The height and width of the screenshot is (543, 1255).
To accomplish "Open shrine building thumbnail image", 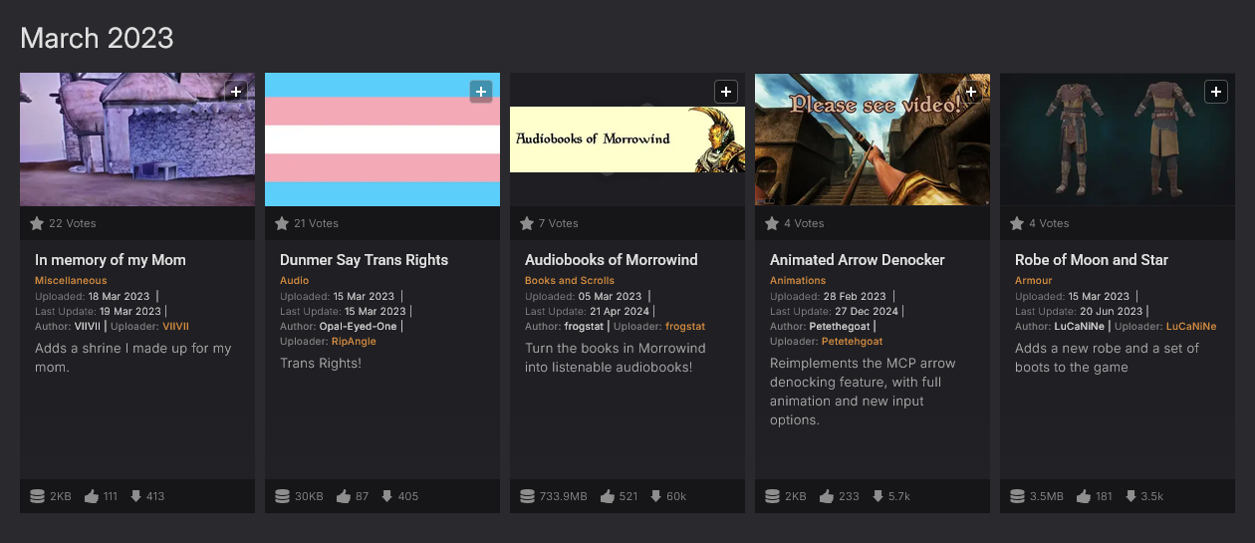I will (137, 139).
